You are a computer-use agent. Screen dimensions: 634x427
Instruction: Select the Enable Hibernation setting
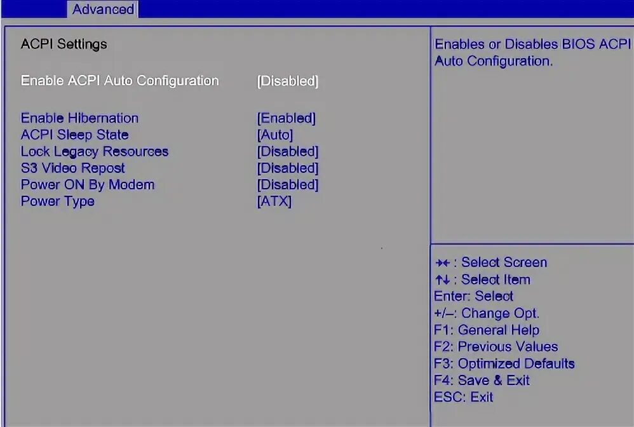pos(79,118)
